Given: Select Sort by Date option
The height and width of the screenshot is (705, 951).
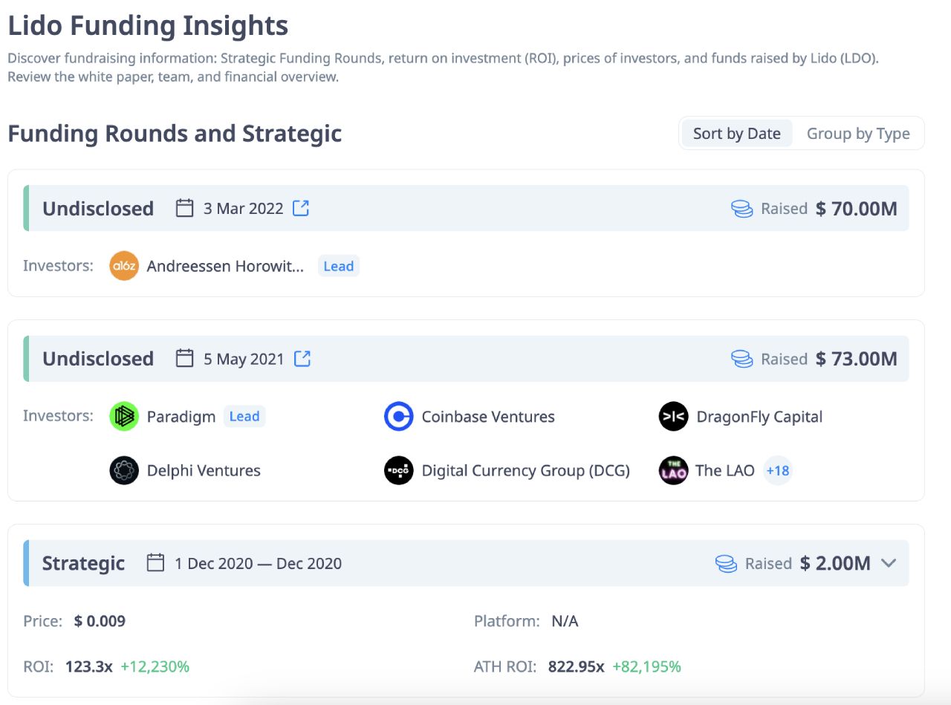Looking at the screenshot, I should (737, 134).
